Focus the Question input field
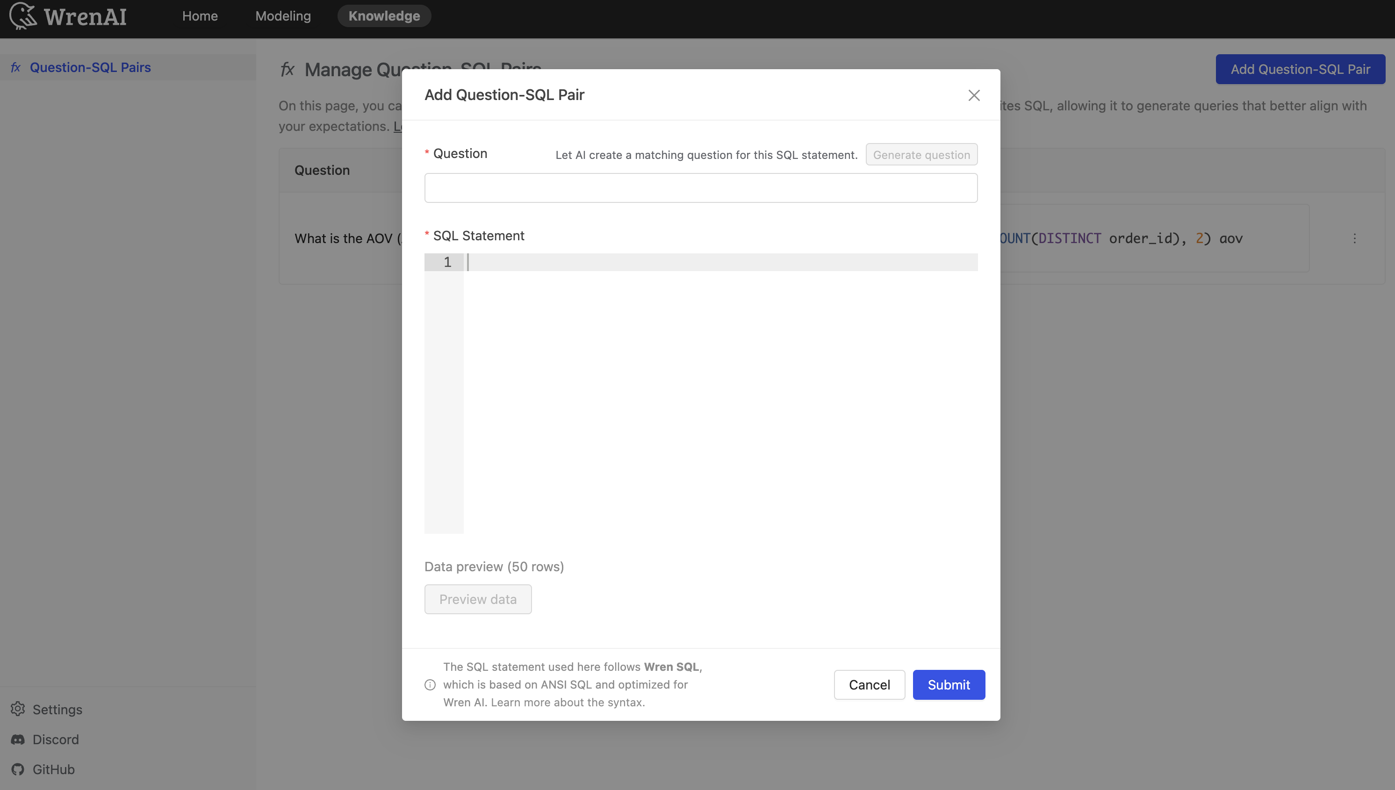This screenshot has height=790, width=1395. tap(700, 188)
